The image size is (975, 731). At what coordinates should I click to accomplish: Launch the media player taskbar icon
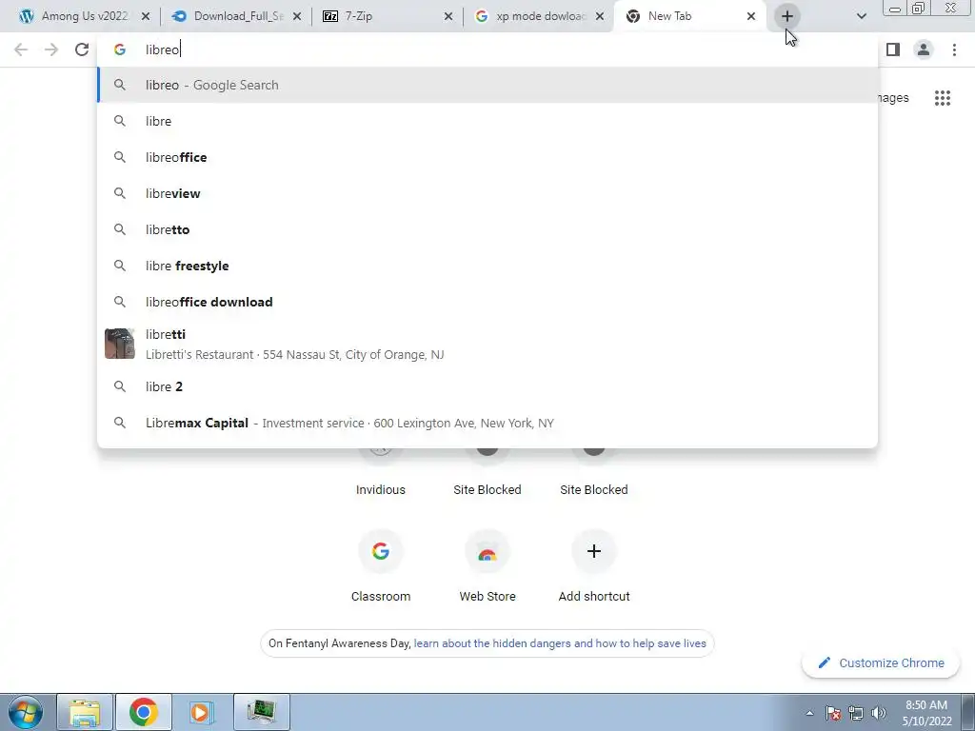202,712
